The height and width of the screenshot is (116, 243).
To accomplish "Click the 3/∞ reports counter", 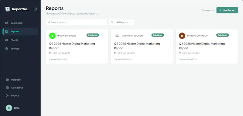I will tap(208, 10).
